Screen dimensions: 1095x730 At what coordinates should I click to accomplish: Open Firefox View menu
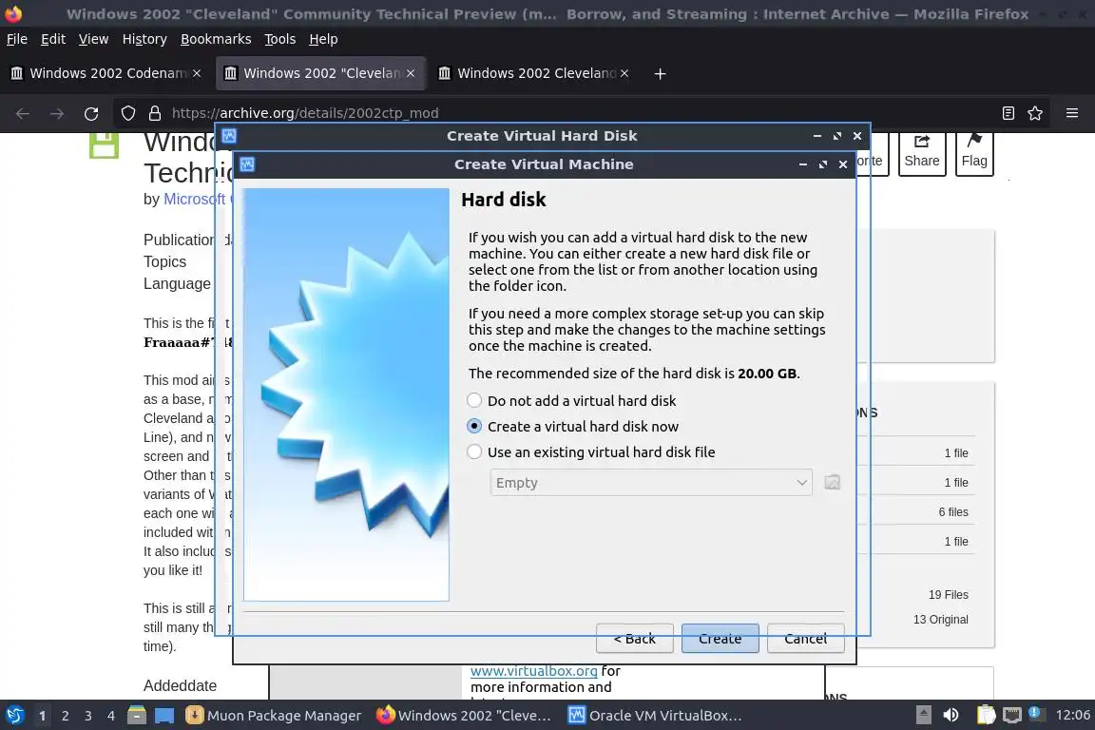click(93, 39)
